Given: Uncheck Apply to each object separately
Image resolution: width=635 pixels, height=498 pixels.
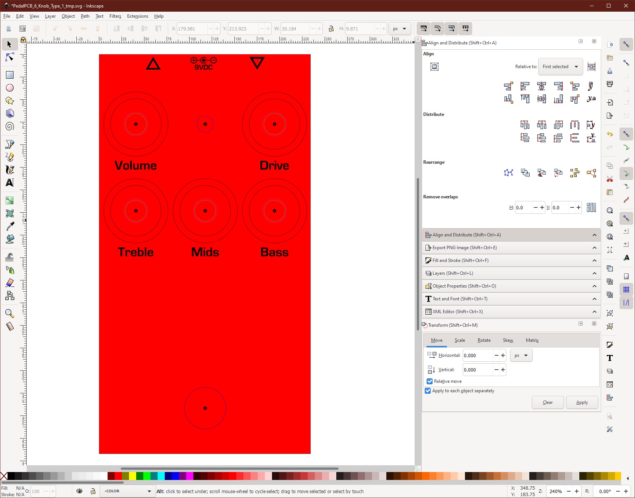Looking at the screenshot, I should [428, 391].
